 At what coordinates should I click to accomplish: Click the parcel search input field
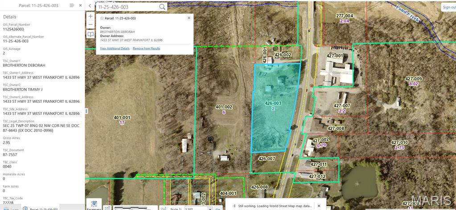[x=127, y=7]
